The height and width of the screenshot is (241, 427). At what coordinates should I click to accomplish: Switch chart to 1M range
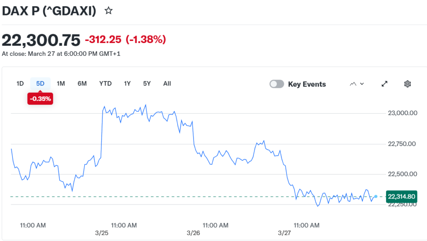click(x=61, y=83)
